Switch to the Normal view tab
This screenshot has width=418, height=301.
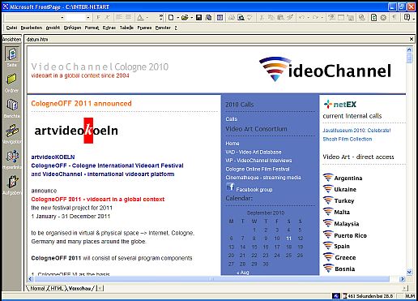click(37, 288)
